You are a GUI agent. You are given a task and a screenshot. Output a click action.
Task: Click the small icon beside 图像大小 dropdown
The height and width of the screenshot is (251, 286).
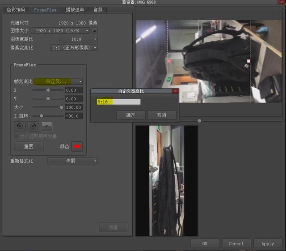click(95, 31)
